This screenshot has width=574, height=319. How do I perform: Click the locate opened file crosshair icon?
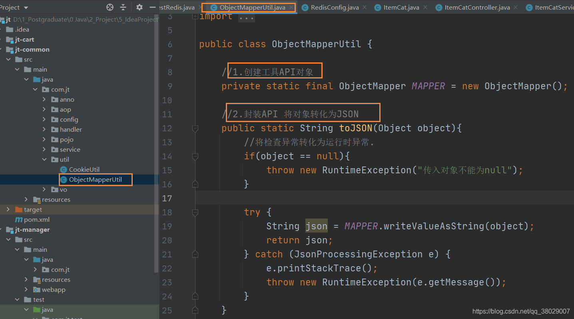110,7
